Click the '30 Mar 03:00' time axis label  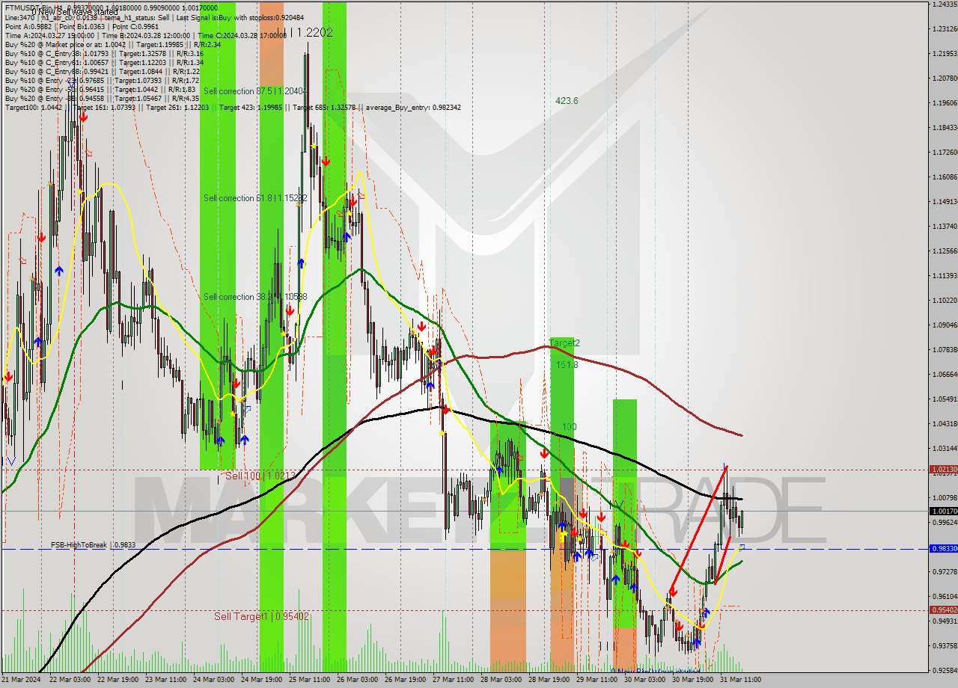pos(644,680)
